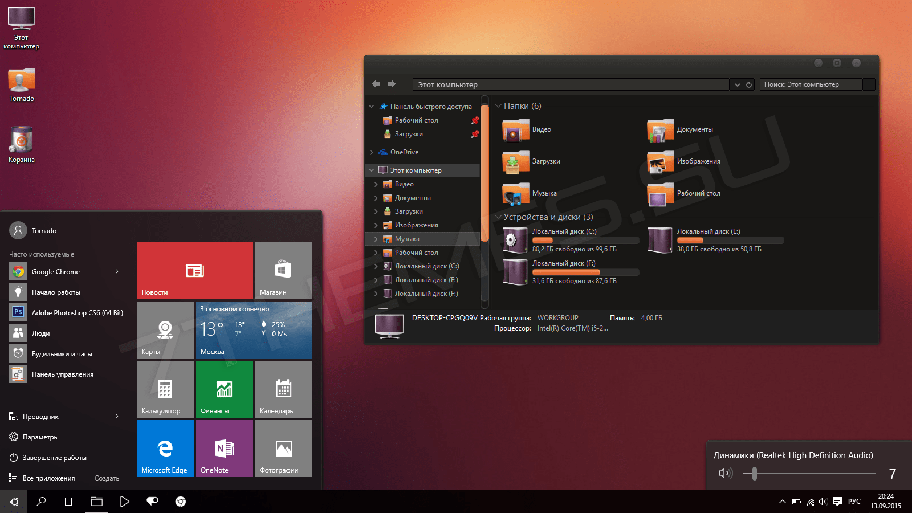The width and height of the screenshot is (912, 513).
Task: Collapse the Этот компьютер tree node
Action: [x=370, y=170]
